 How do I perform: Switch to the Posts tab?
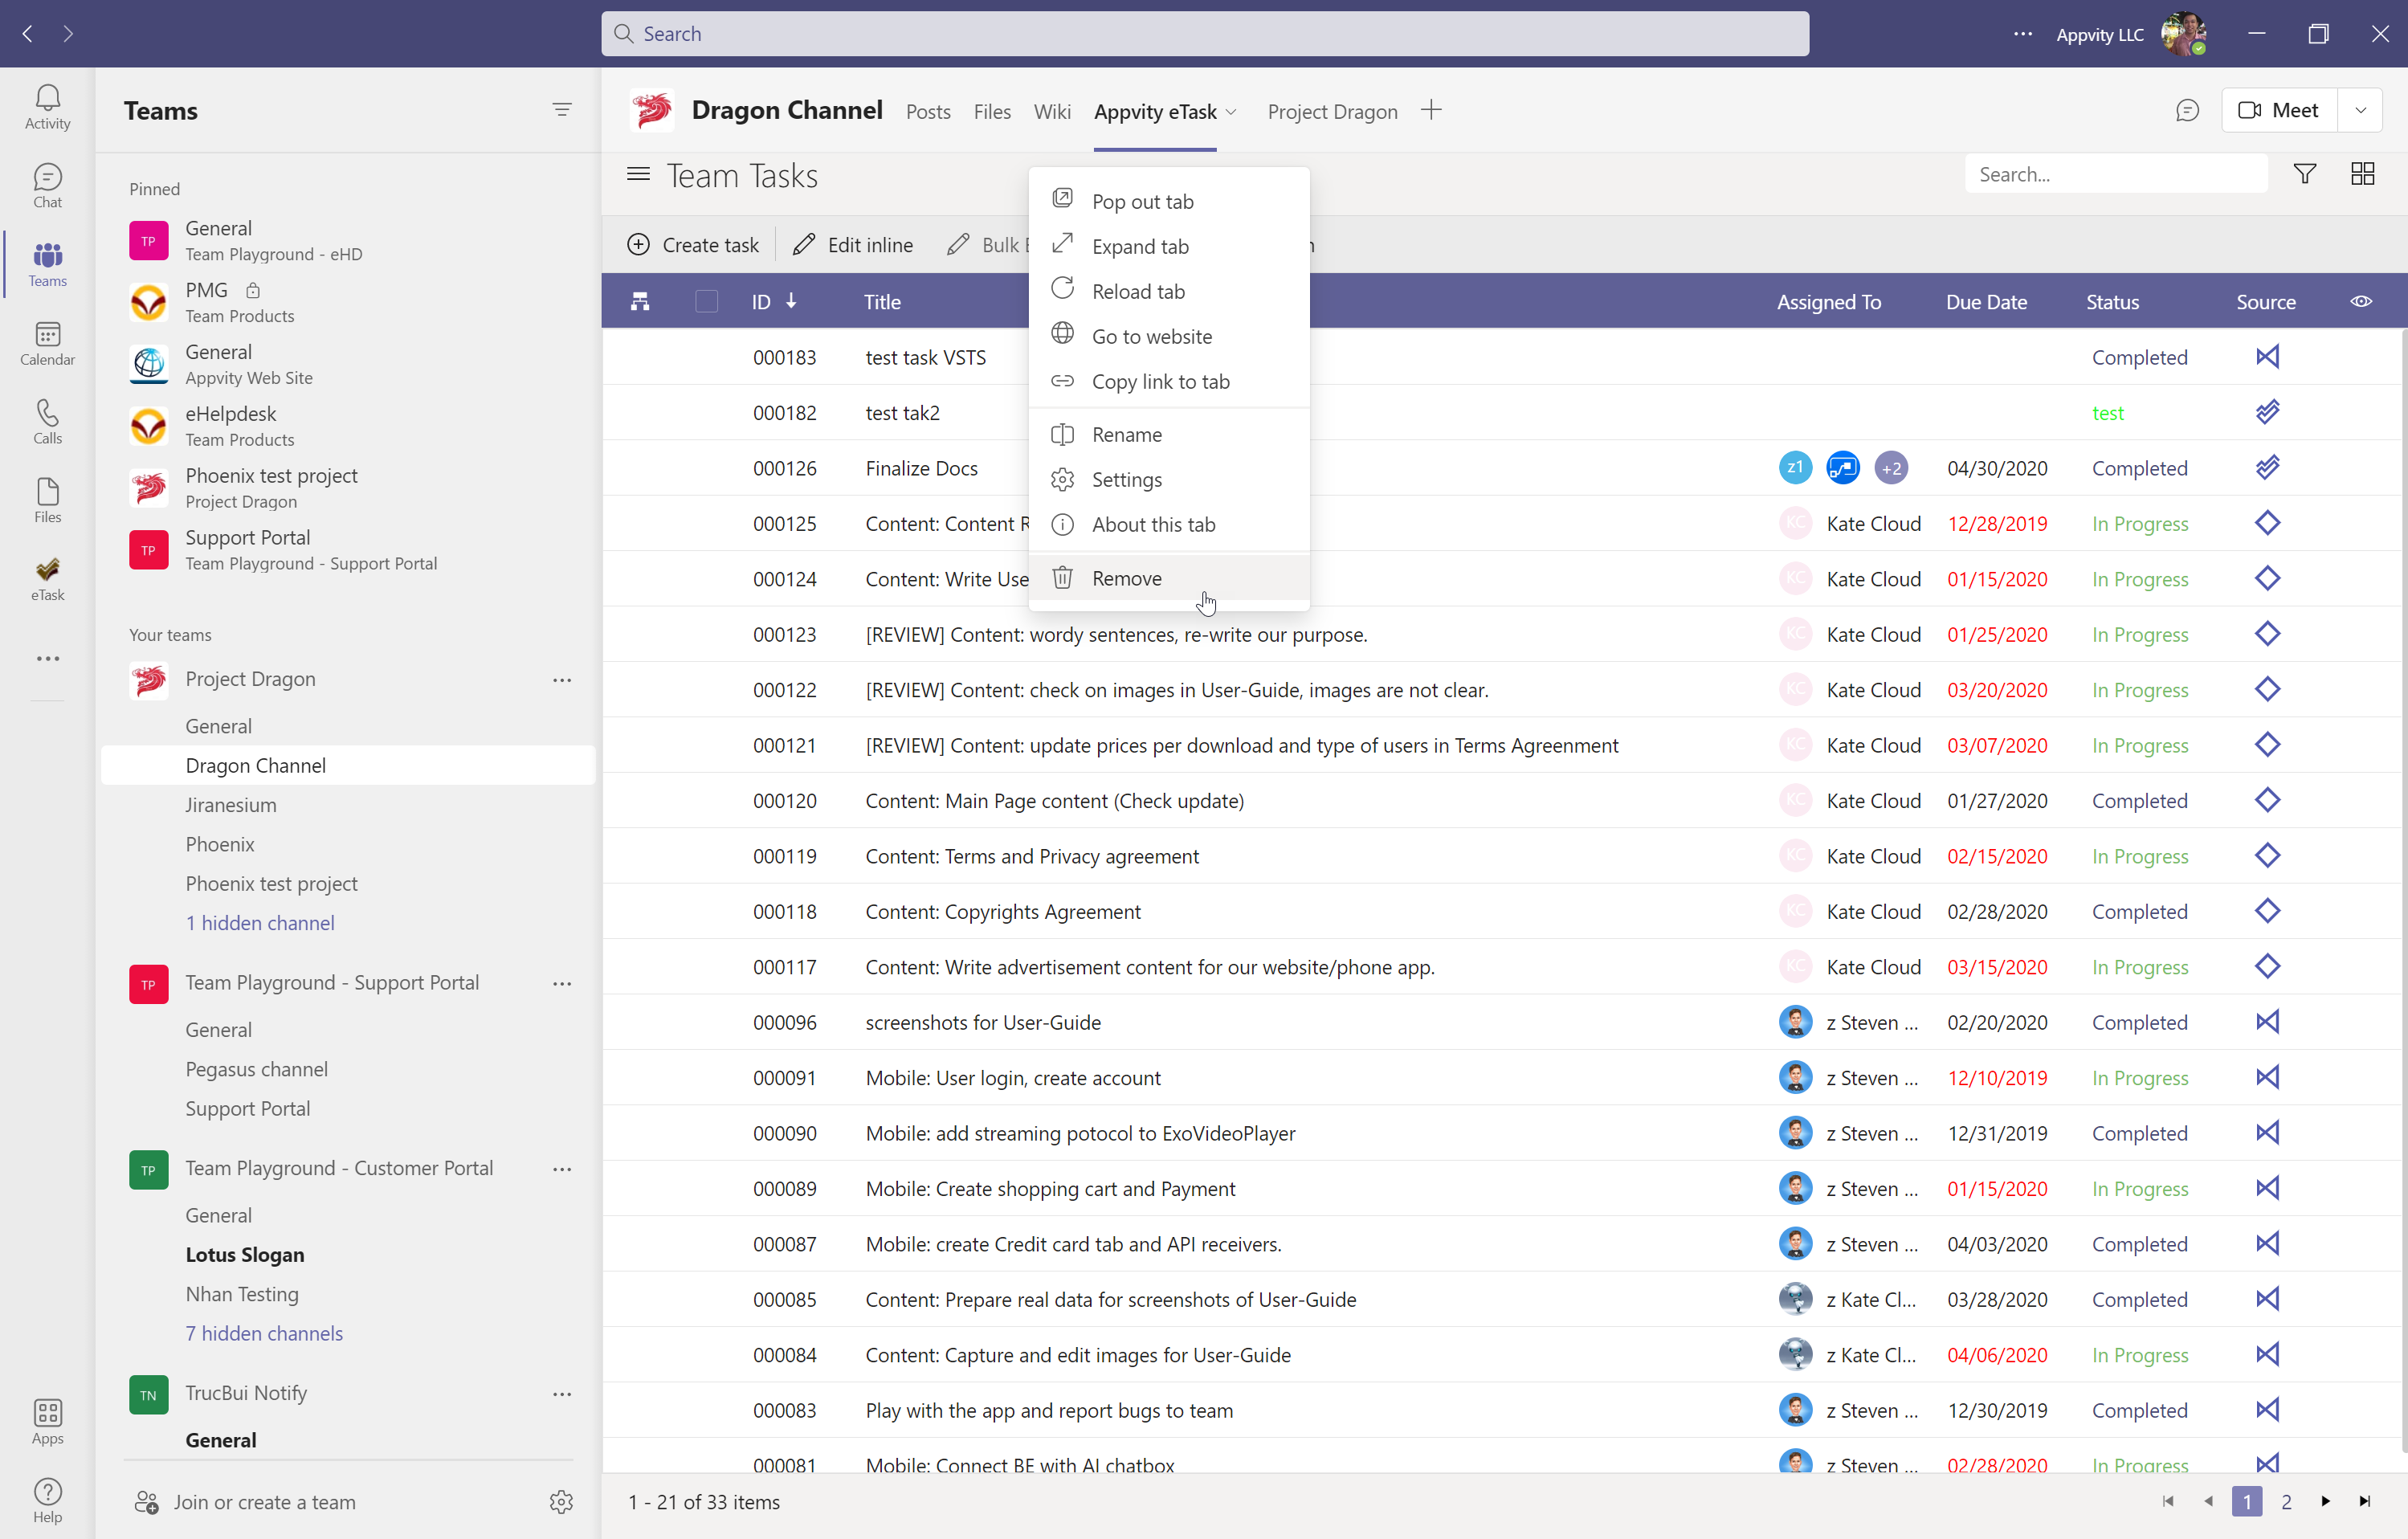(928, 111)
